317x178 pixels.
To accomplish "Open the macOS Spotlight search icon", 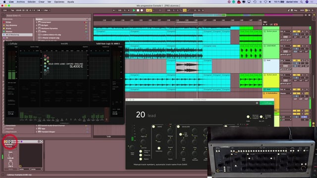I will click(302, 2).
